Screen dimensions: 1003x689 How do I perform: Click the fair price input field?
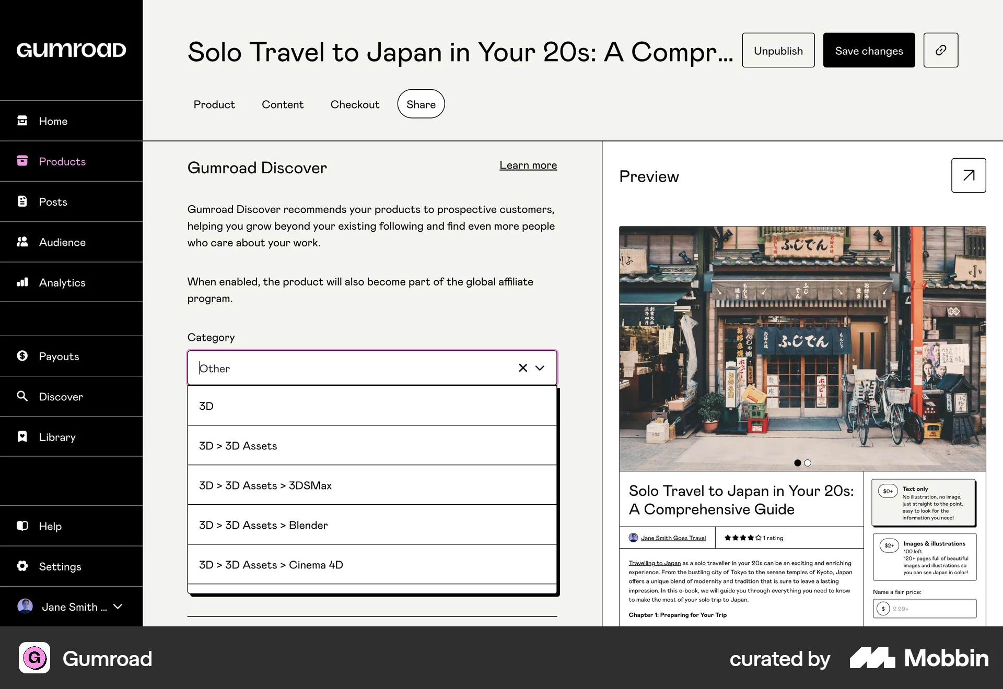930,609
